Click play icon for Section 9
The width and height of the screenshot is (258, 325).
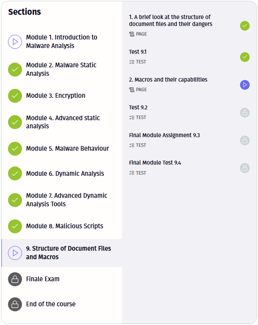(15, 253)
